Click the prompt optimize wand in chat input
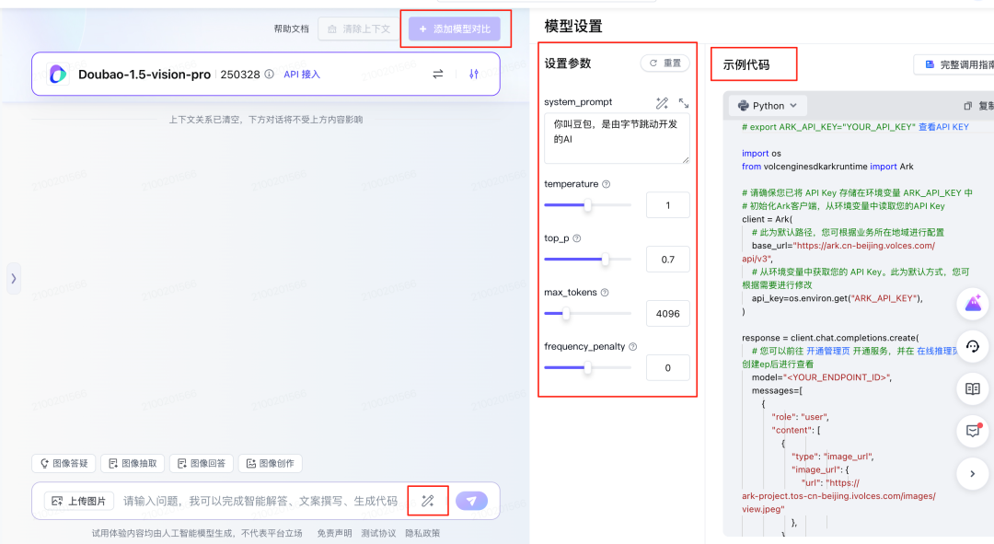Screen dimensions: 994x544 (x=428, y=501)
